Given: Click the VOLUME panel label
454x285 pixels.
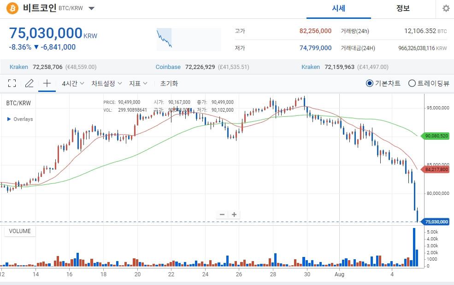Looking at the screenshot, I should click(x=20, y=231).
